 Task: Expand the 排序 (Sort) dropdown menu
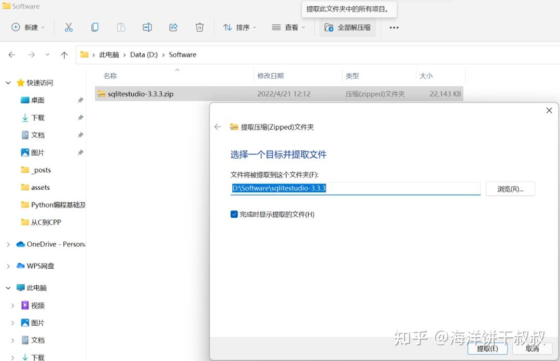tap(240, 27)
